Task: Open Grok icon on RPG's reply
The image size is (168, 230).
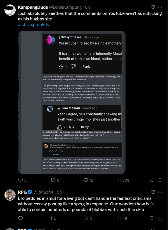Action: point(153,192)
